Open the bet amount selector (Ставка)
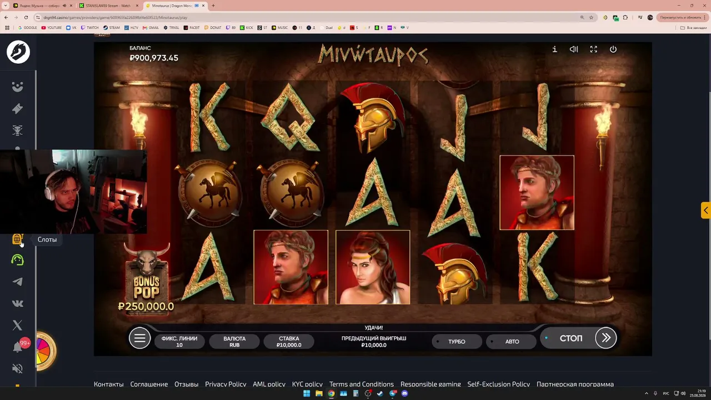Image resolution: width=711 pixels, height=400 pixels. (x=289, y=342)
